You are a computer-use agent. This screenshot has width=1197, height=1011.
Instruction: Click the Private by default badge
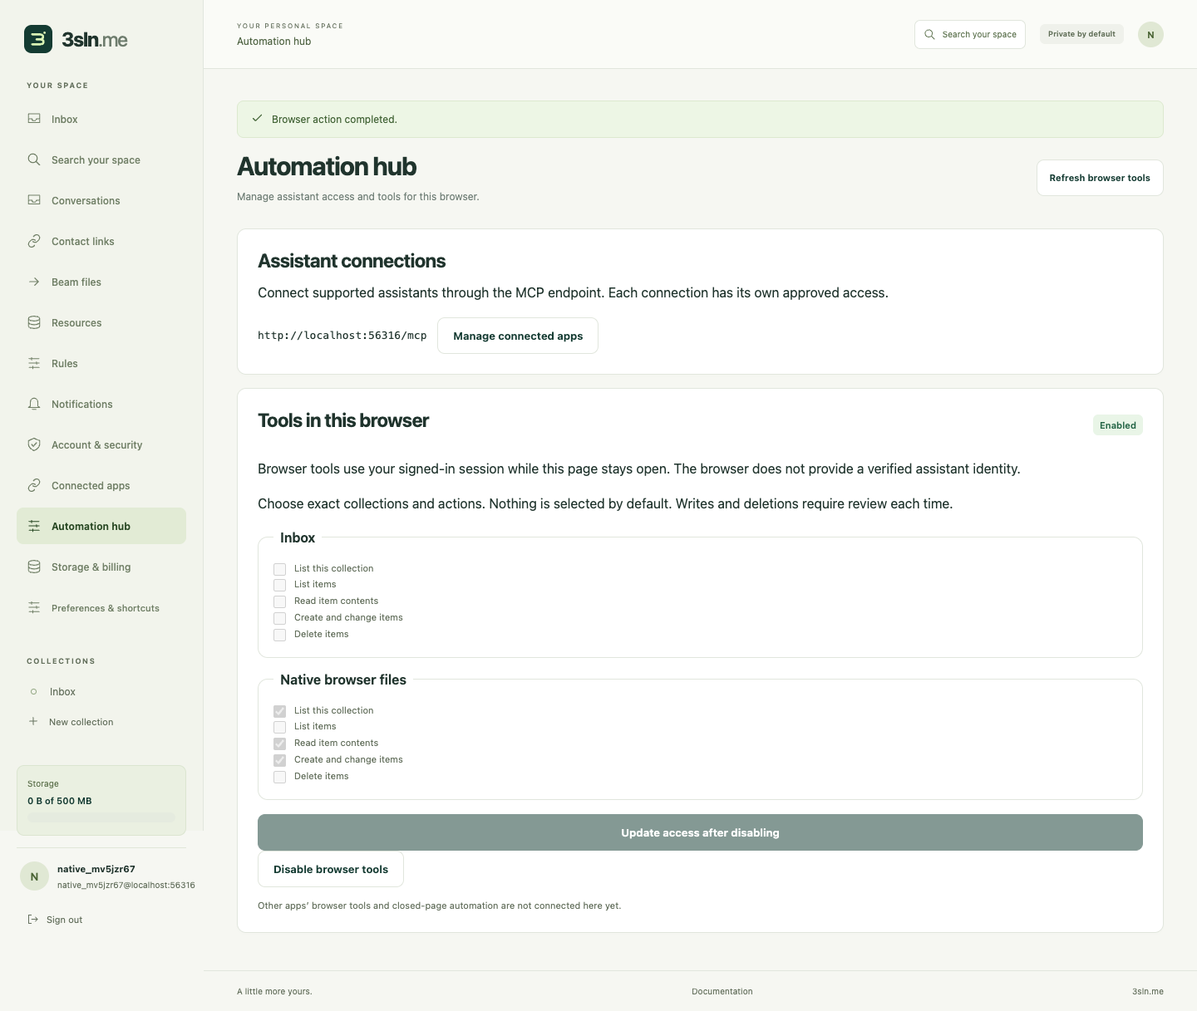coord(1081,34)
